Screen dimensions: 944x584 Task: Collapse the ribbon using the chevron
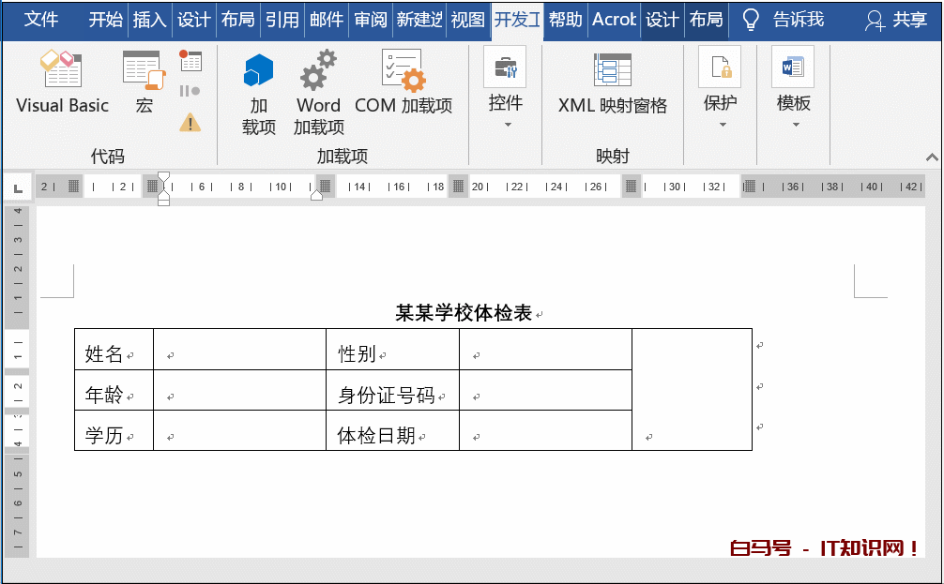(x=932, y=157)
